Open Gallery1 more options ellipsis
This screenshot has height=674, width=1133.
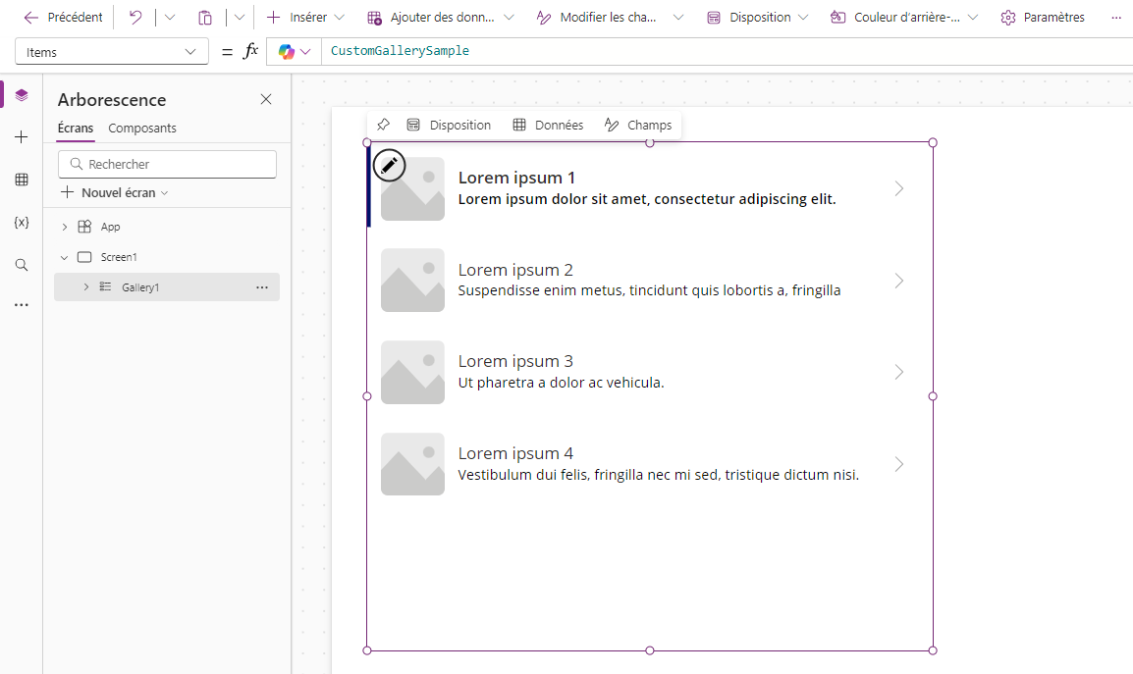[x=261, y=287]
